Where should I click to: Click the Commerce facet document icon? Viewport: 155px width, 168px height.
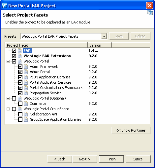(26, 104)
